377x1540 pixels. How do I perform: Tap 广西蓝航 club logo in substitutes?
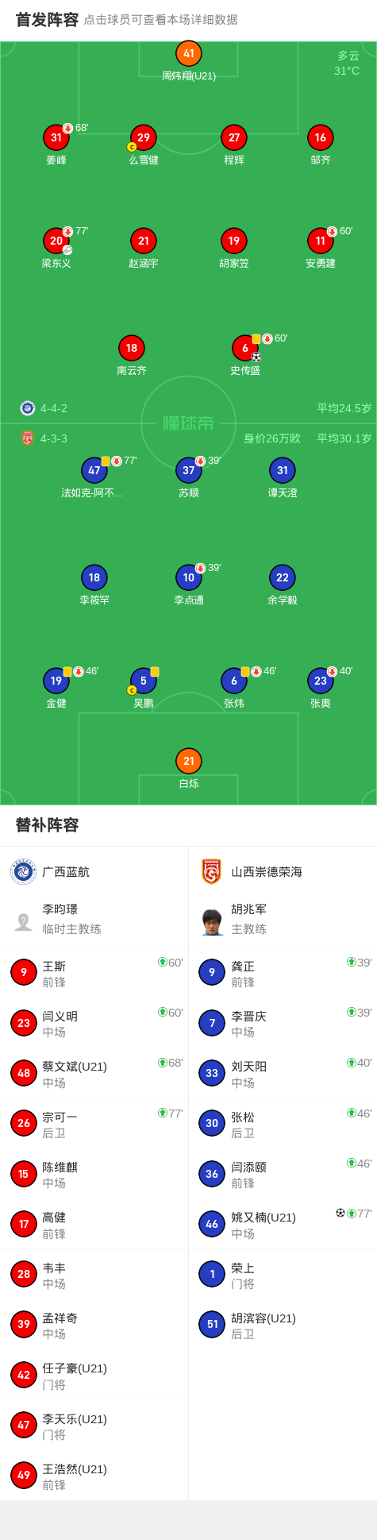(x=23, y=871)
